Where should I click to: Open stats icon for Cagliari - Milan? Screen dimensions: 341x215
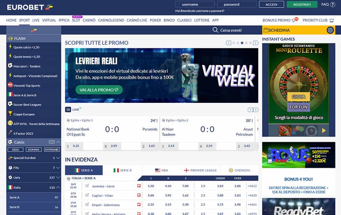click(87, 195)
